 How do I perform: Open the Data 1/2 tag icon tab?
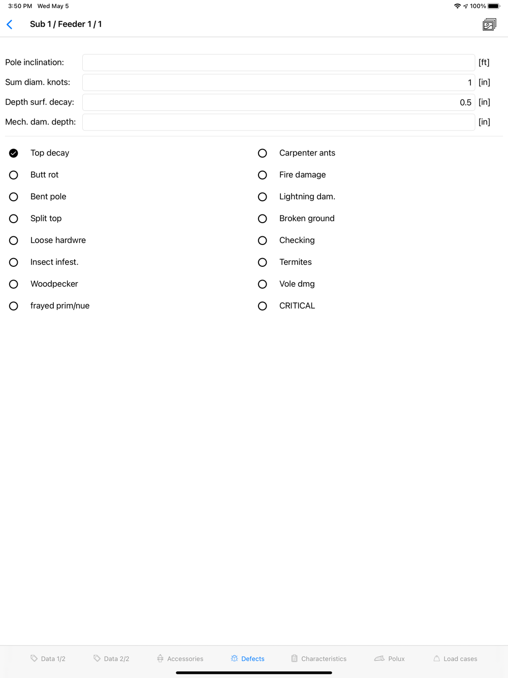tap(34, 658)
